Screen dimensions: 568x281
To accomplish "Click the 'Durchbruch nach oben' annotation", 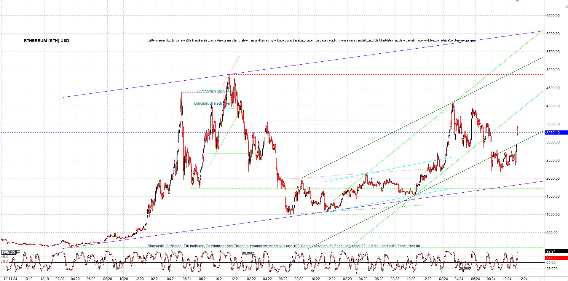I will (x=214, y=91).
